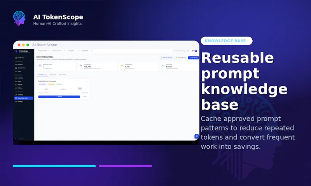Click the Reset KB only button
The height and width of the screenshot is (186, 311).
tap(181, 58)
